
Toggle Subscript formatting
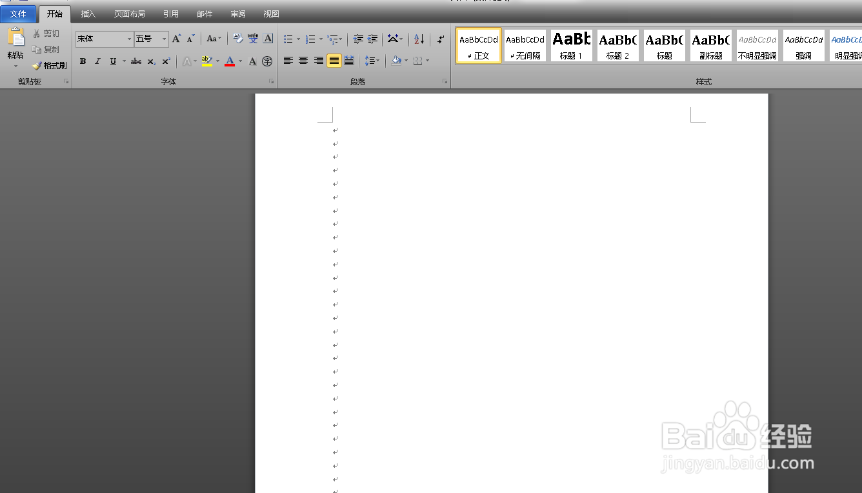151,61
